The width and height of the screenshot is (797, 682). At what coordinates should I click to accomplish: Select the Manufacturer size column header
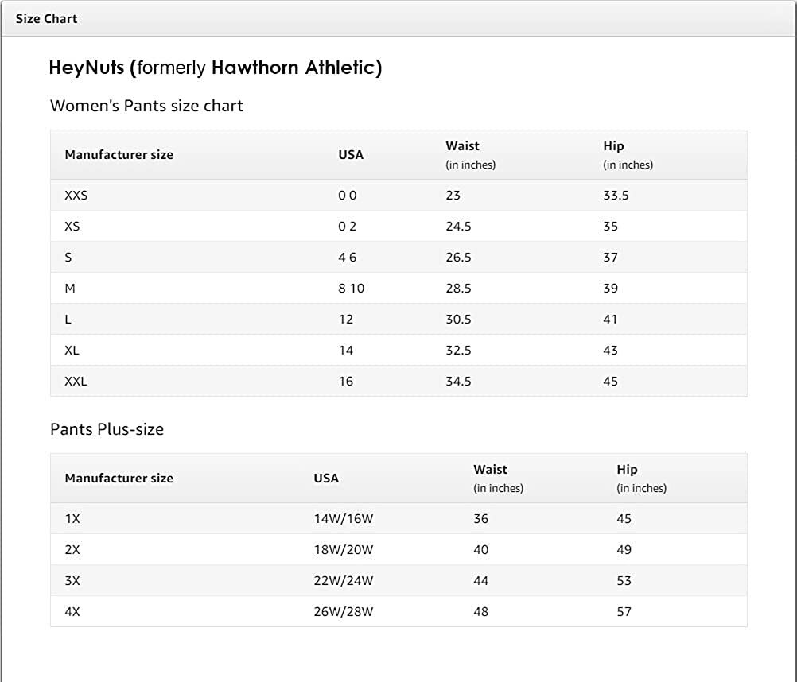point(118,155)
